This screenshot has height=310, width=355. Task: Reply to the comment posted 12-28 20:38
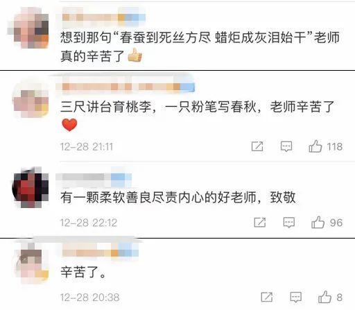coord(296,298)
